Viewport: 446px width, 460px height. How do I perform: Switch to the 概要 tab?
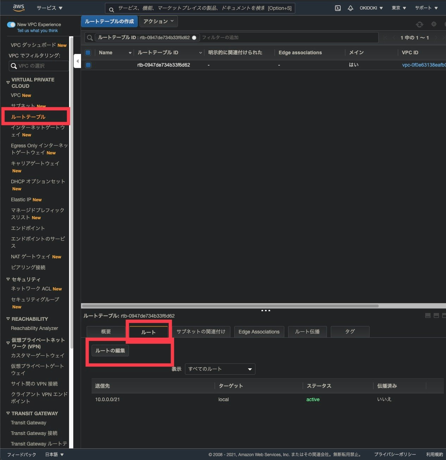[106, 332]
